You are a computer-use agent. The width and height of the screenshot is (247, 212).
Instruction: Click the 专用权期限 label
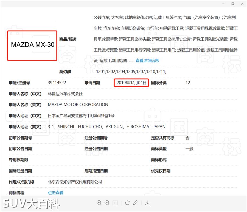18,160
